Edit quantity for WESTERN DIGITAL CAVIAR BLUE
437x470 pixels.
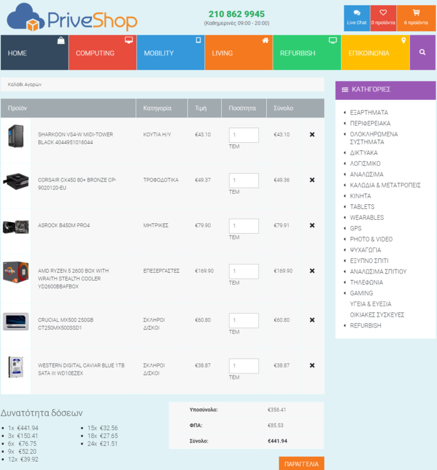pyautogui.click(x=244, y=366)
